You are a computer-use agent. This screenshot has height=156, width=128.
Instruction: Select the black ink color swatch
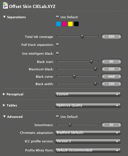pyautogui.click(x=76, y=24)
